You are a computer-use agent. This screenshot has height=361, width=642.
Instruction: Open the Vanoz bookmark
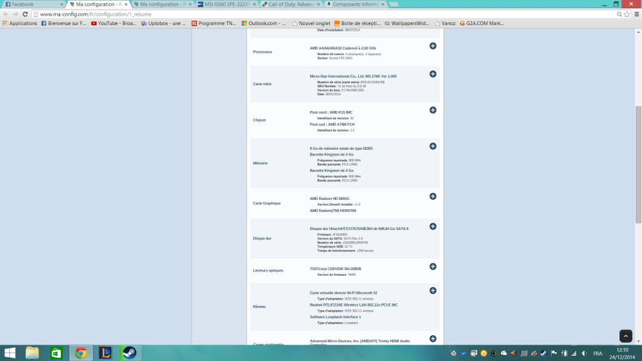(445, 23)
